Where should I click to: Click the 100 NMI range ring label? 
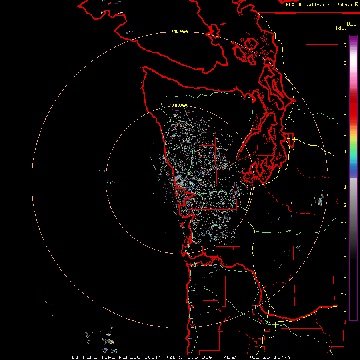tap(180, 32)
